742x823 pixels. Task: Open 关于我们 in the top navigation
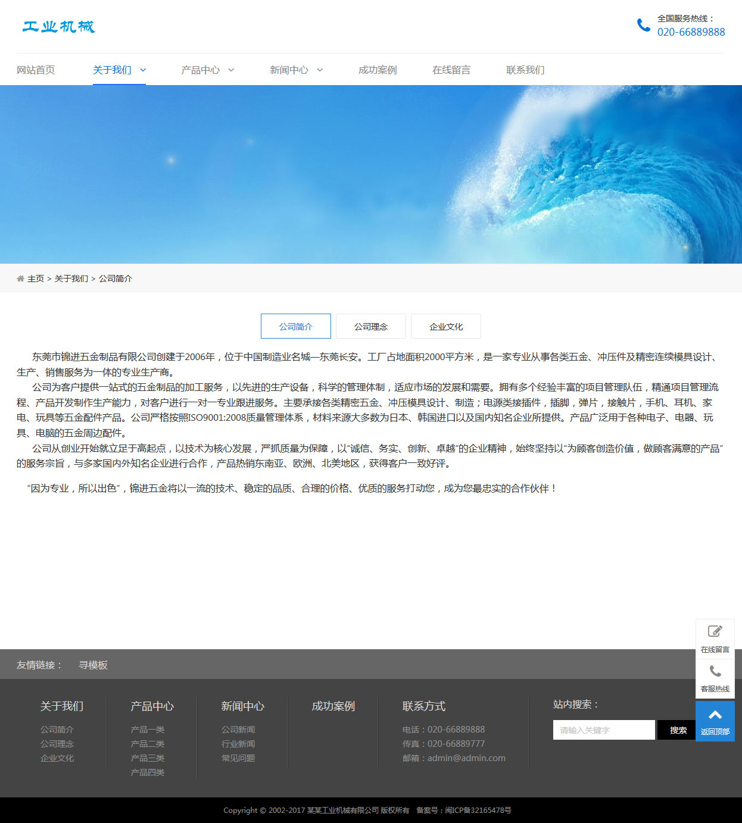point(112,70)
